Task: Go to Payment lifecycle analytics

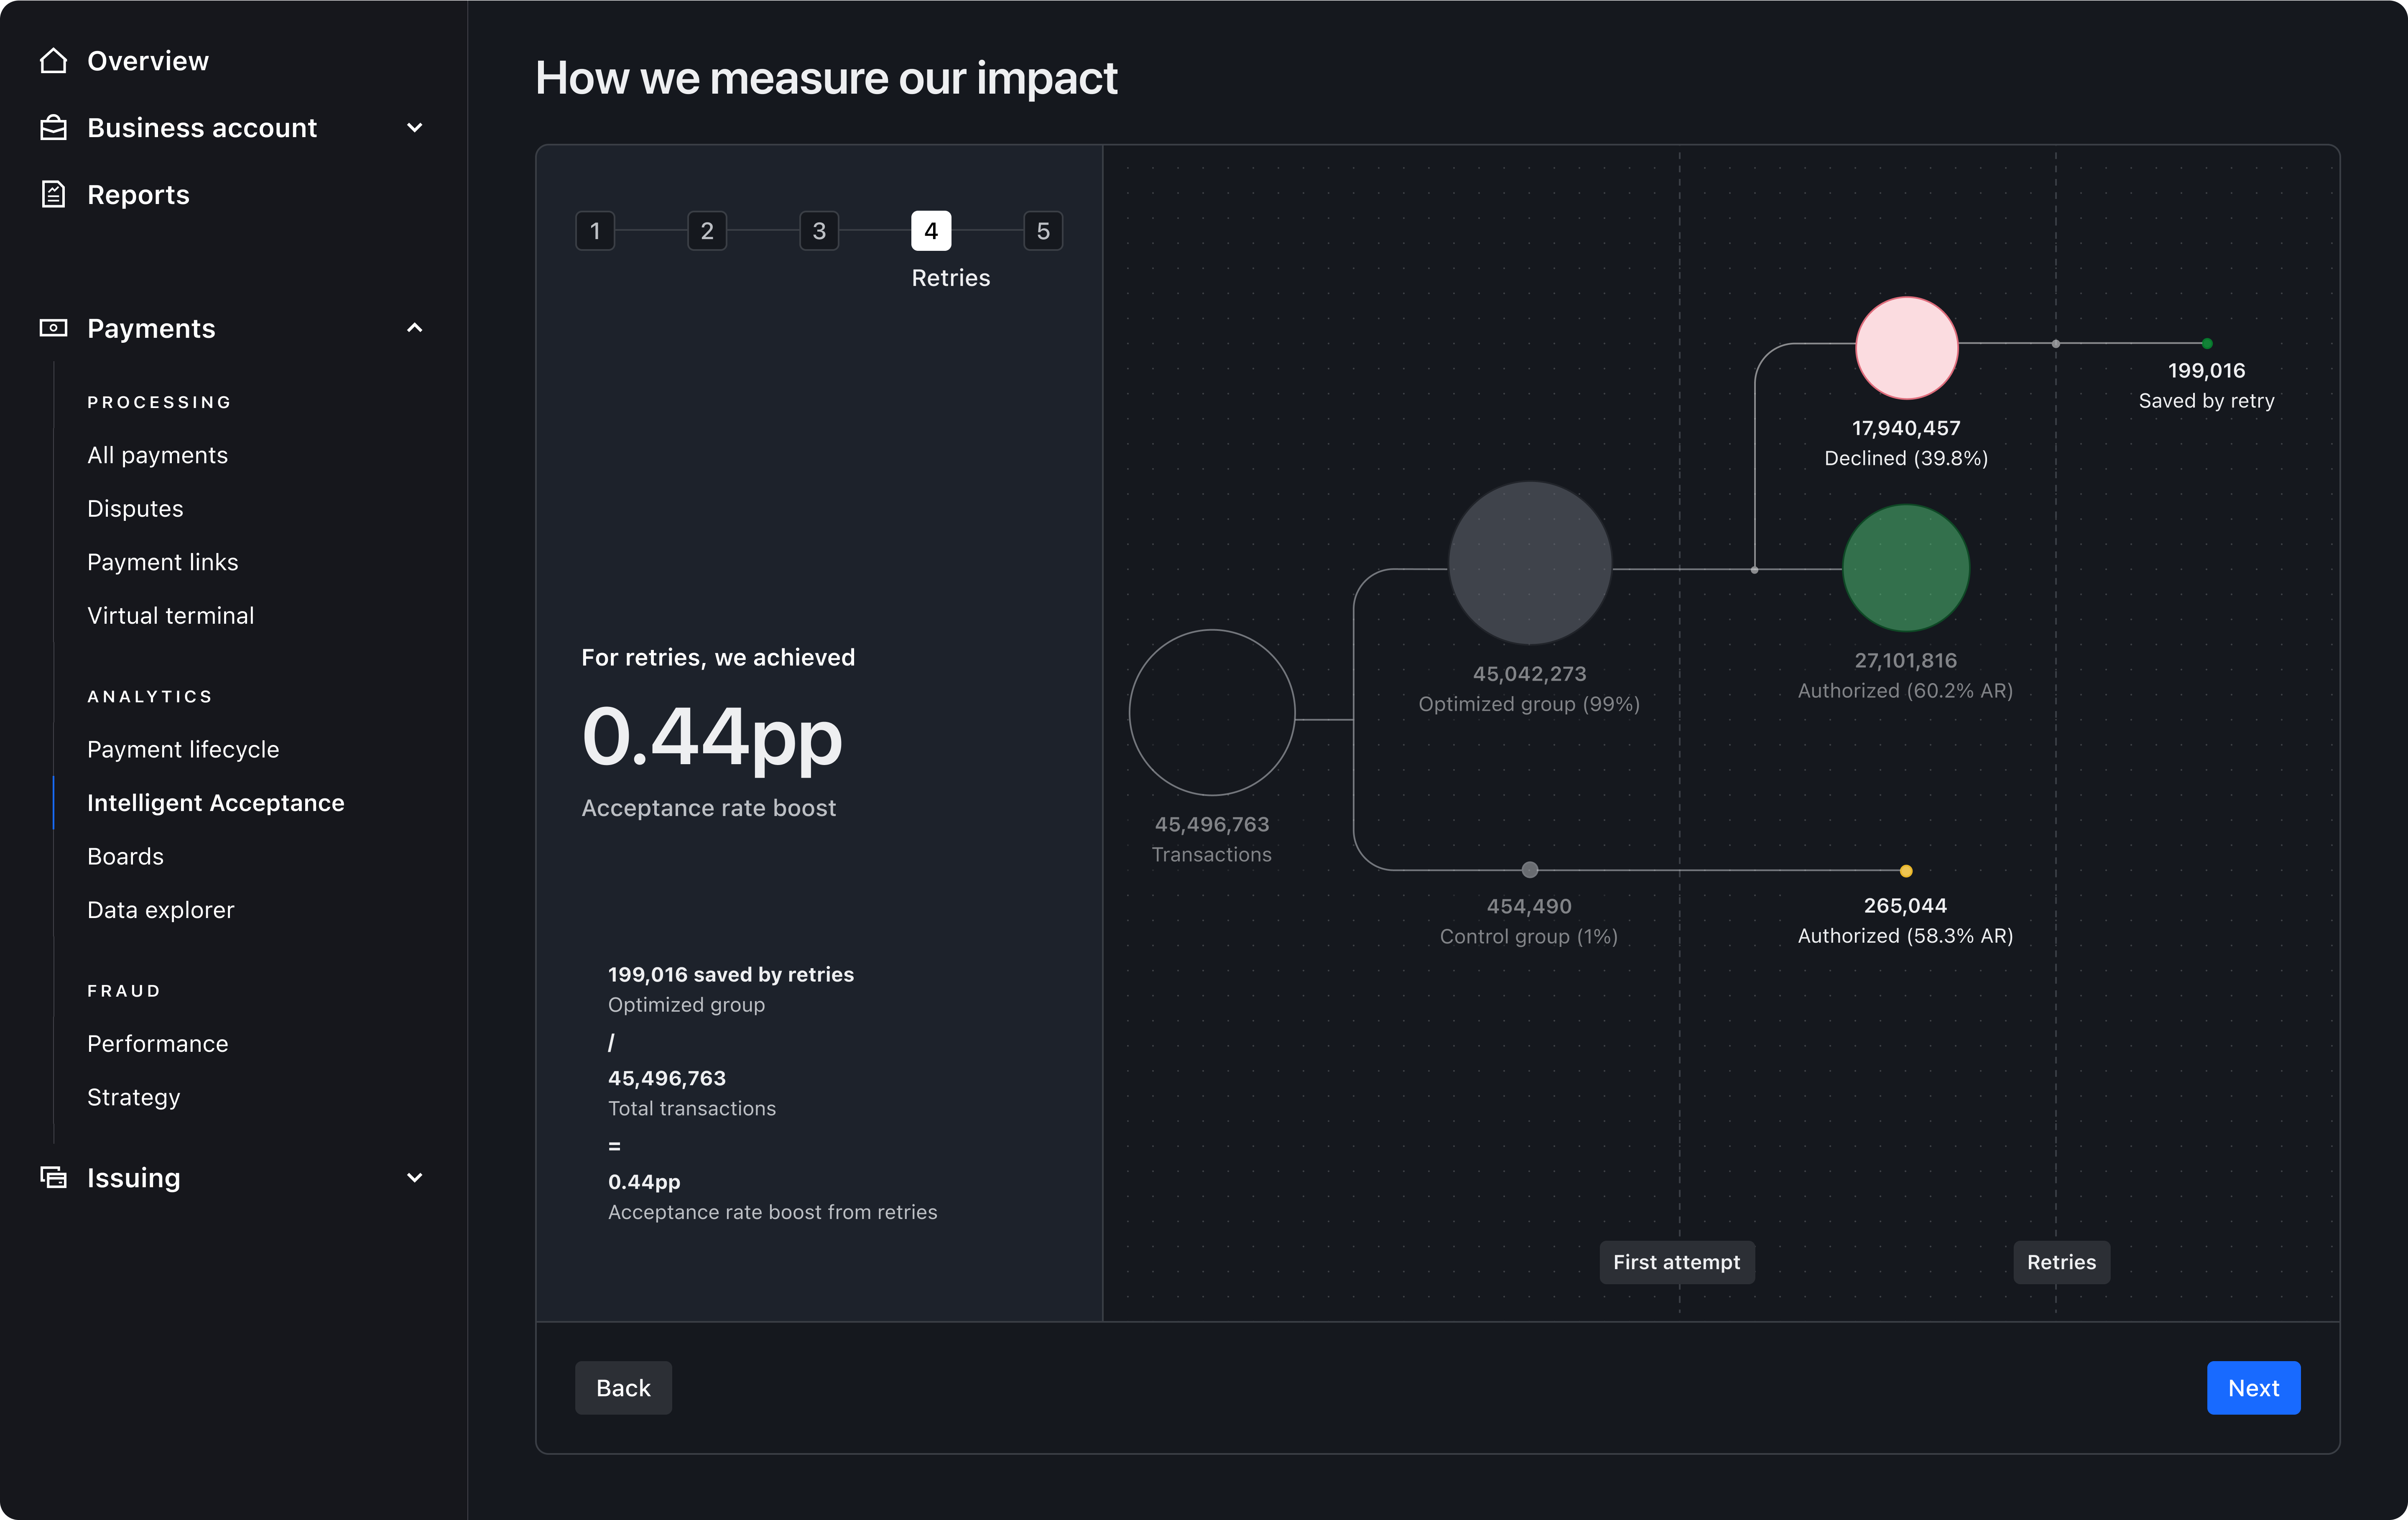Action: coord(183,749)
